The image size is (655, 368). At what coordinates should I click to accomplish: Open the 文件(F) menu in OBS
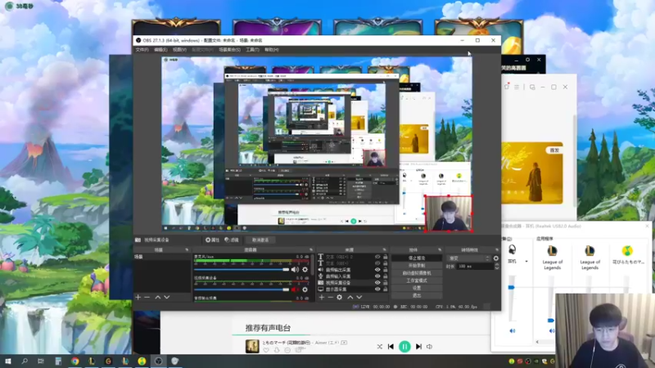point(142,50)
